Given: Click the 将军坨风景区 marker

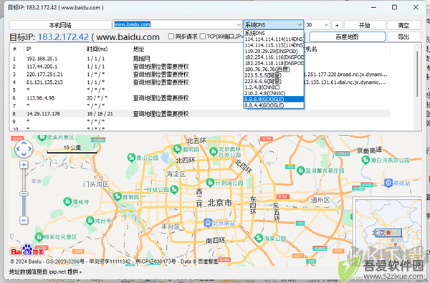Looking at the screenshot, I should coord(39,236).
